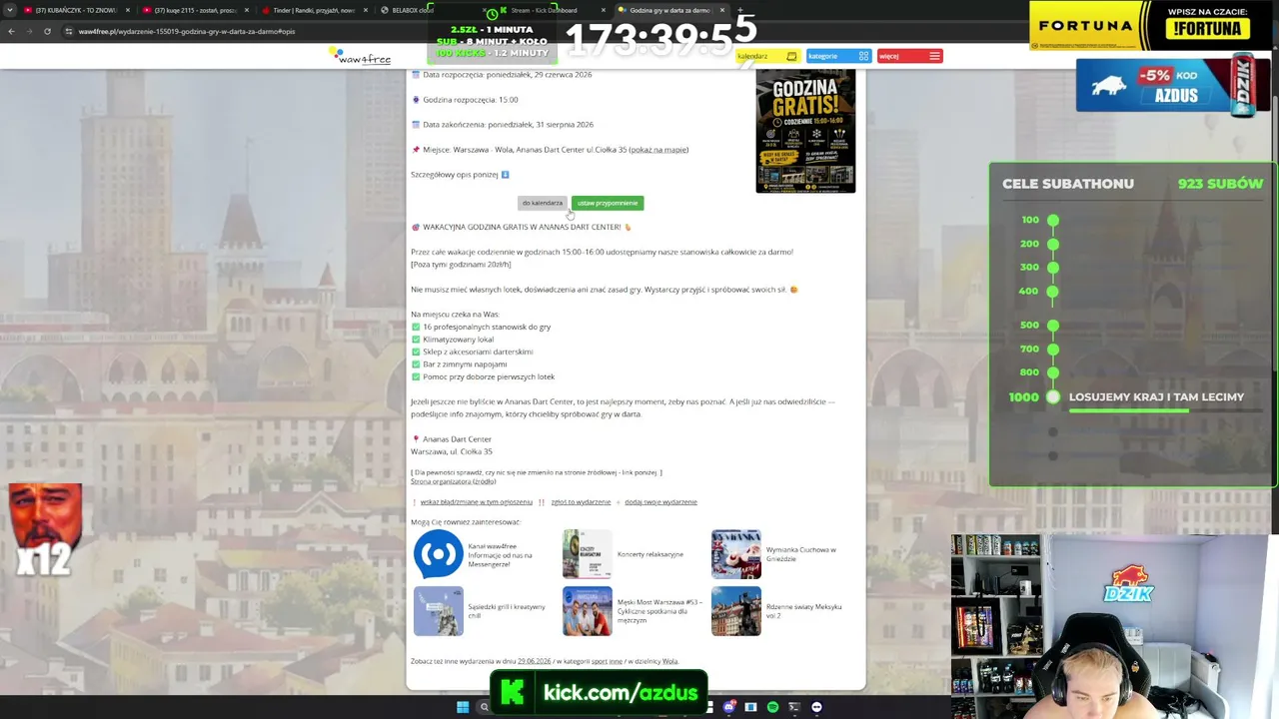1279x719 pixels.
Task: Reload the waw4free page
Action: [47, 31]
